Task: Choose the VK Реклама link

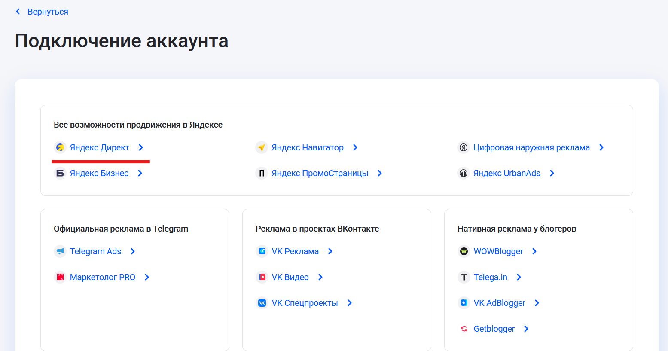Action: pyautogui.click(x=295, y=251)
